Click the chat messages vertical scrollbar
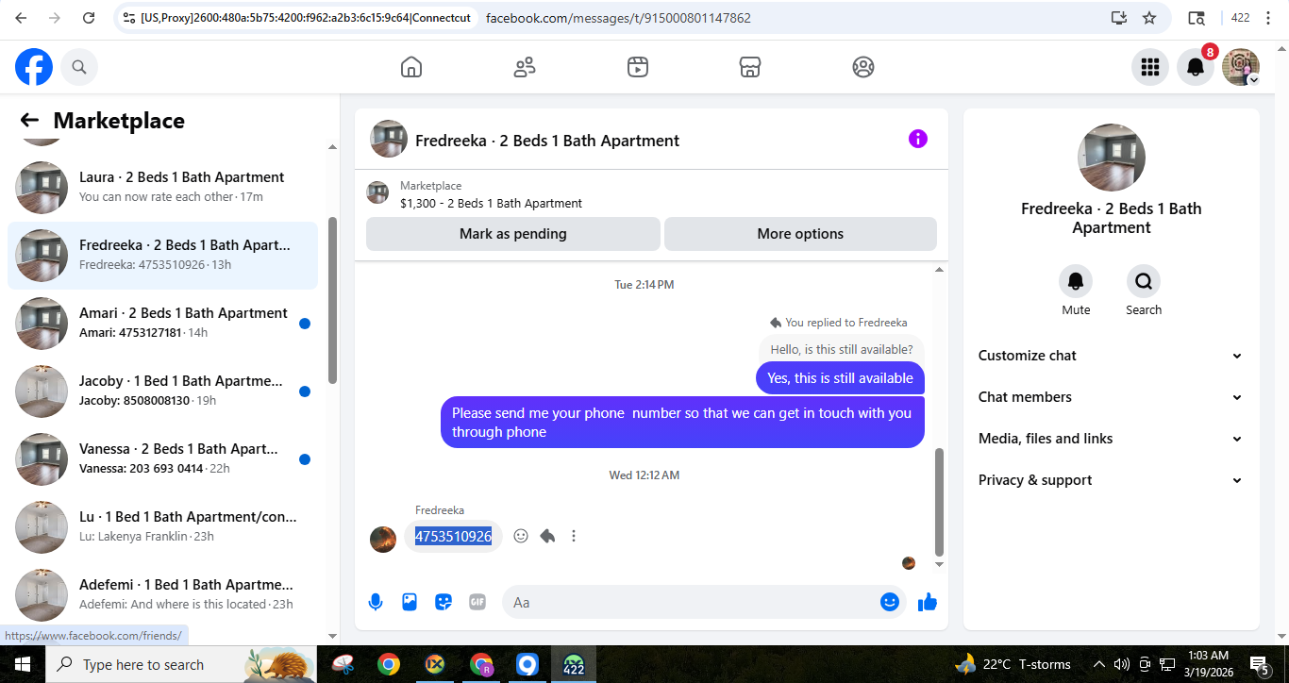Screen dimensions: 1289x683 tap(939, 502)
